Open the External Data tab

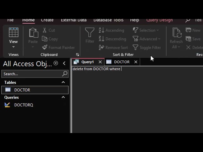(x=74, y=20)
